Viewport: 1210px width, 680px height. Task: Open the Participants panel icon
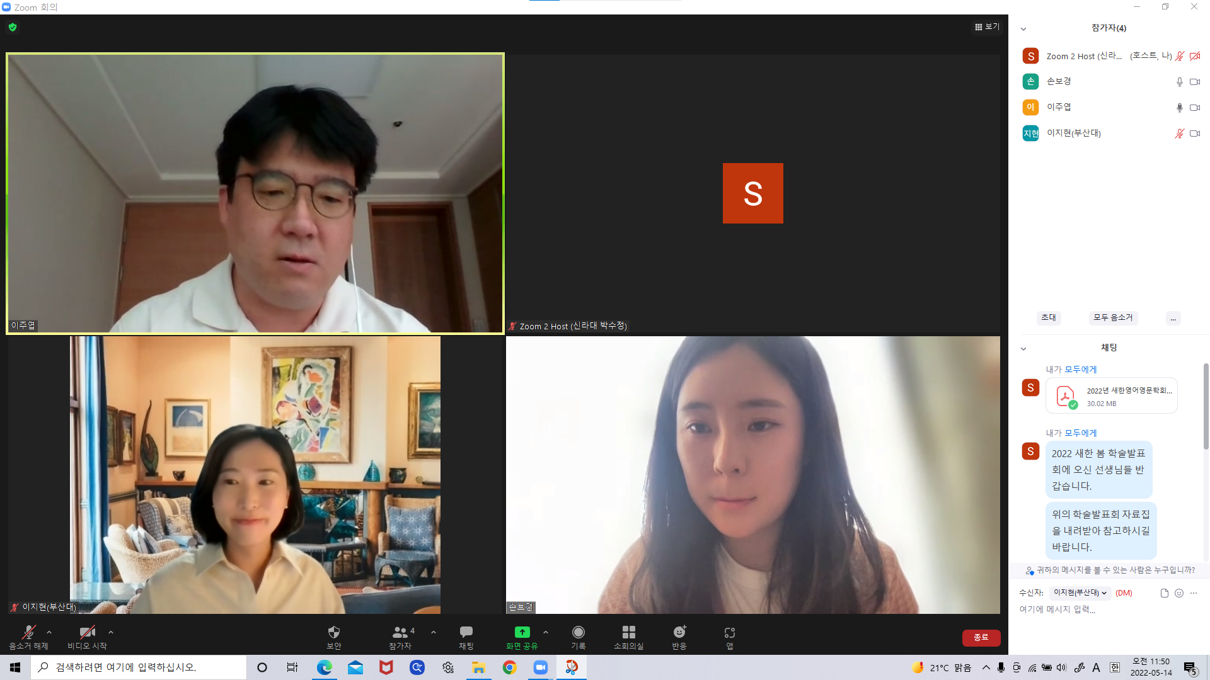pyautogui.click(x=400, y=632)
